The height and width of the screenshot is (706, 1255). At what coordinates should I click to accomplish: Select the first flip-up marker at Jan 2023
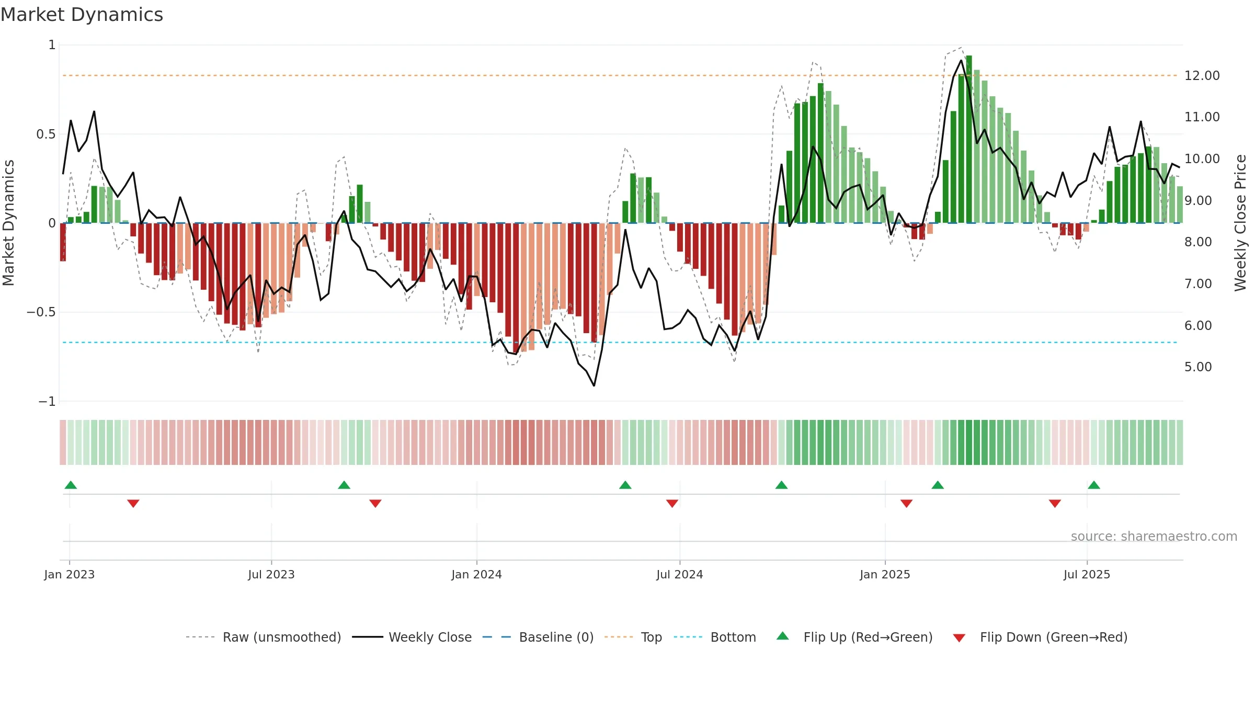pos(71,485)
